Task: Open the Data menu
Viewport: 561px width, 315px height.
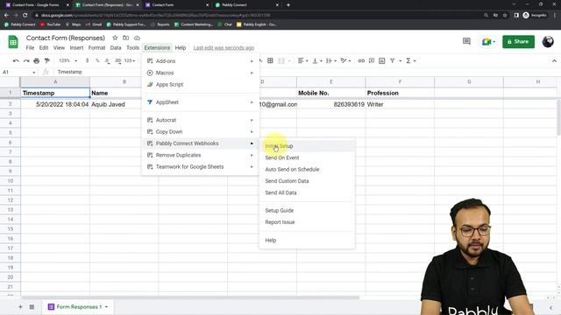Action: tap(116, 48)
